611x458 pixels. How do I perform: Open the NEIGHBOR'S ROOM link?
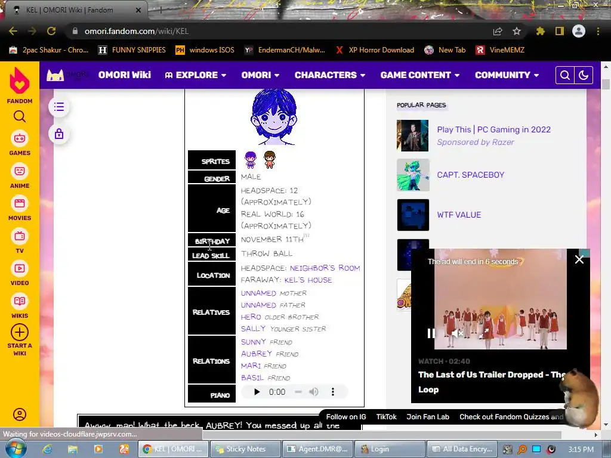click(x=325, y=268)
